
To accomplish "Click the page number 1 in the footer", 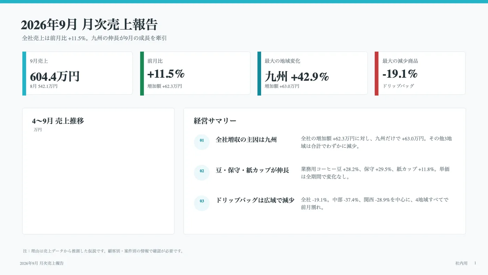I will point(475,263).
